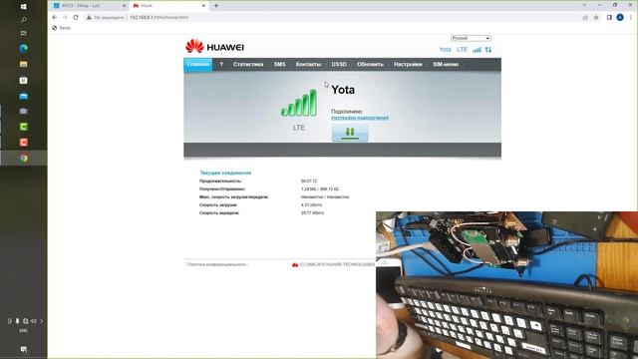Click the HUAWEI logo

coord(214,47)
